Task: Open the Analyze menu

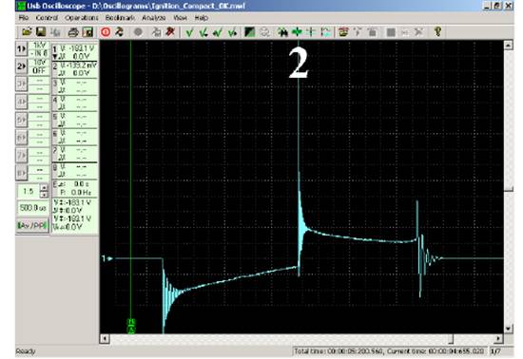Action: pyautogui.click(x=154, y=18)
